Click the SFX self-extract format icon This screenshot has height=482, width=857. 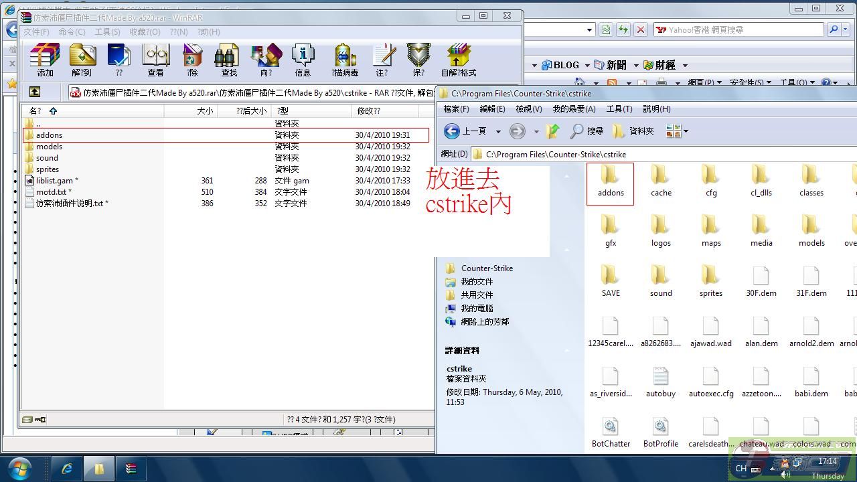459,60
